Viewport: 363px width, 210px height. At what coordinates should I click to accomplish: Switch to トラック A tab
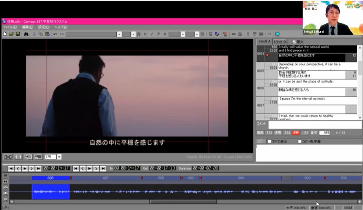[x=264, y=42]
